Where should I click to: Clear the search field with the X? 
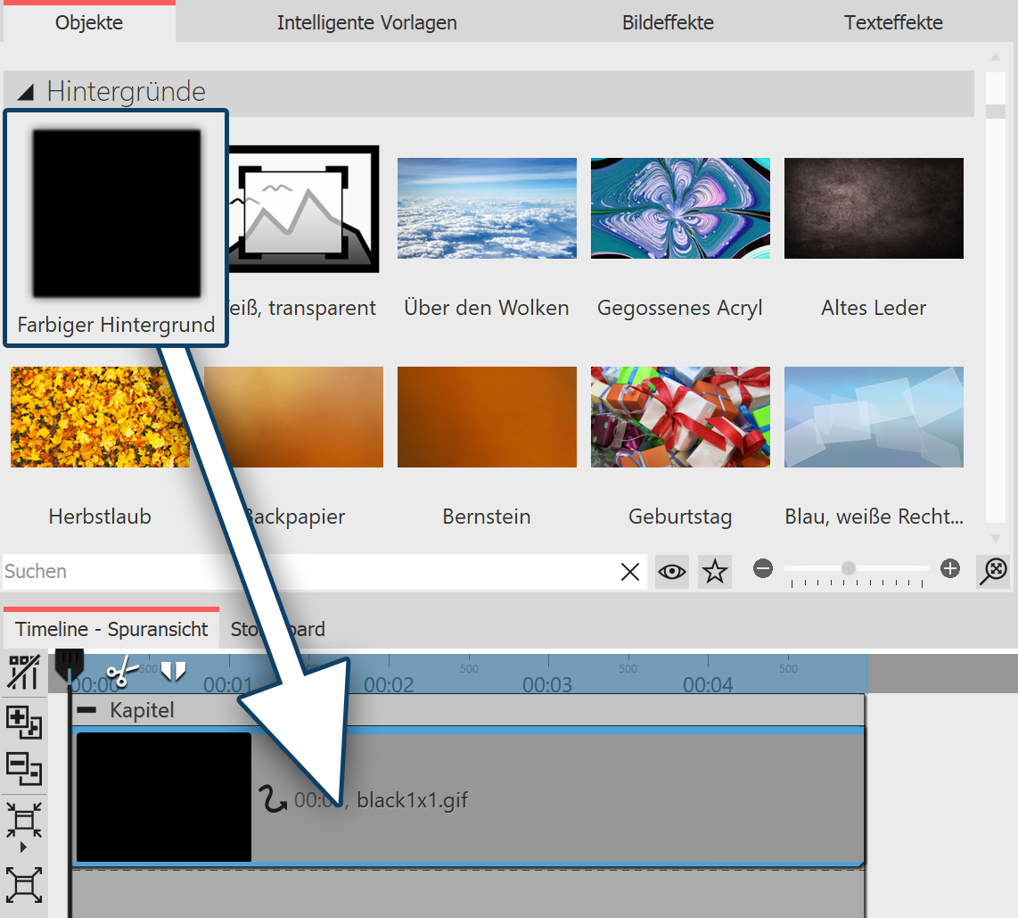(x=629, y=572)
